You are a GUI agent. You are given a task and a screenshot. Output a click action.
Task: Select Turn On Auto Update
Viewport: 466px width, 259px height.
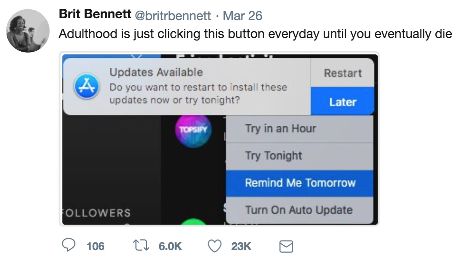299,210
